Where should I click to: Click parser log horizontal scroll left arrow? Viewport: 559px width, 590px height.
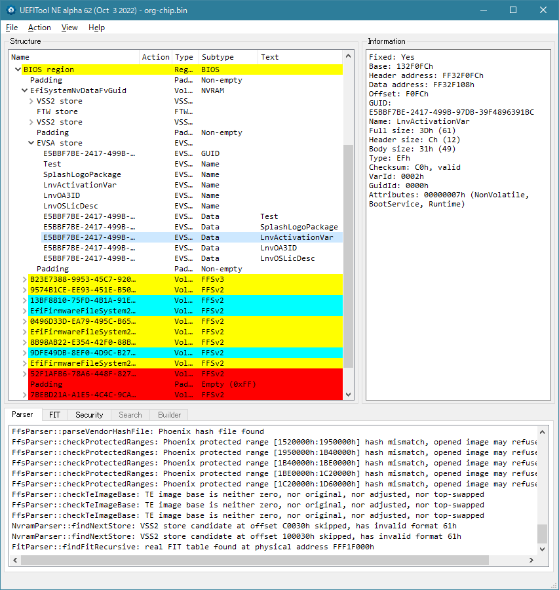[15, 560]
